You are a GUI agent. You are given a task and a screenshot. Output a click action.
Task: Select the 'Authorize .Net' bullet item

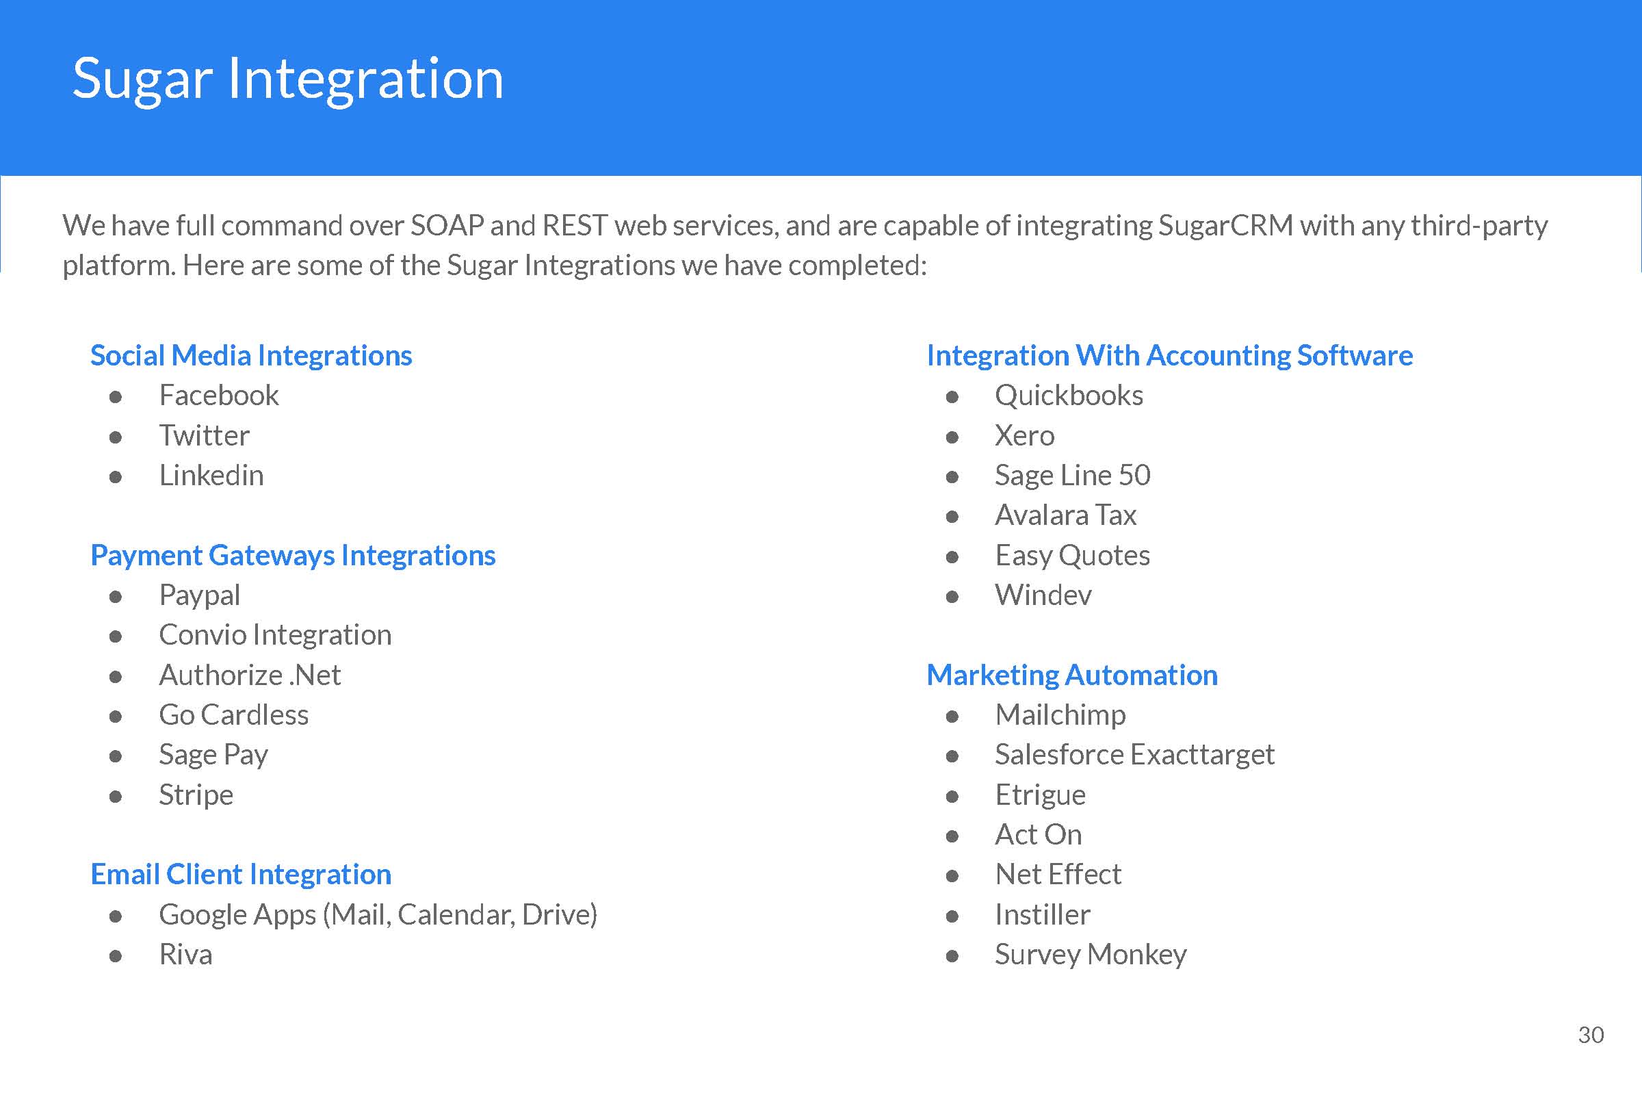(x=250, y=675)
